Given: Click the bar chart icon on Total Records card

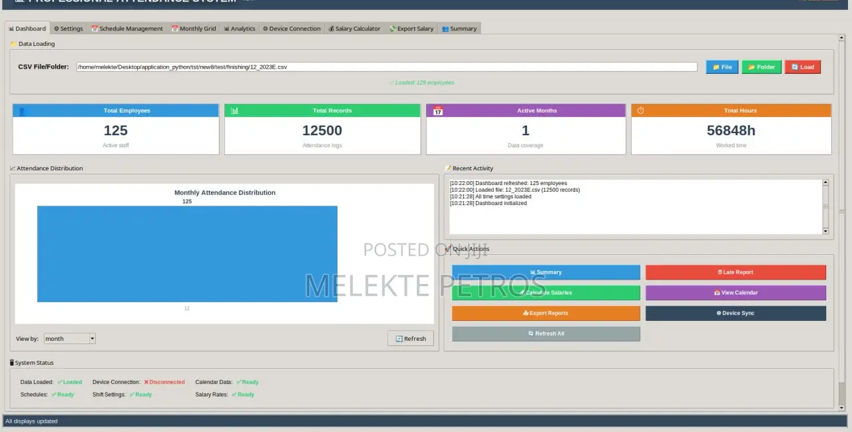Looking at the screenshot, I should tap(234, 110).
